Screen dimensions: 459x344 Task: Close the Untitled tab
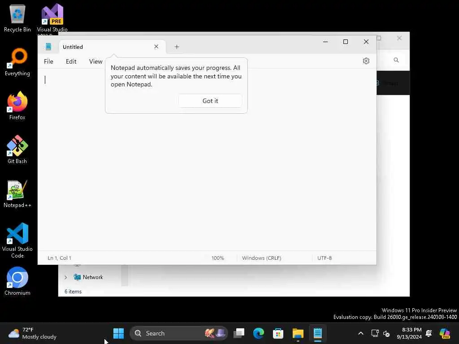coord(156,47)
